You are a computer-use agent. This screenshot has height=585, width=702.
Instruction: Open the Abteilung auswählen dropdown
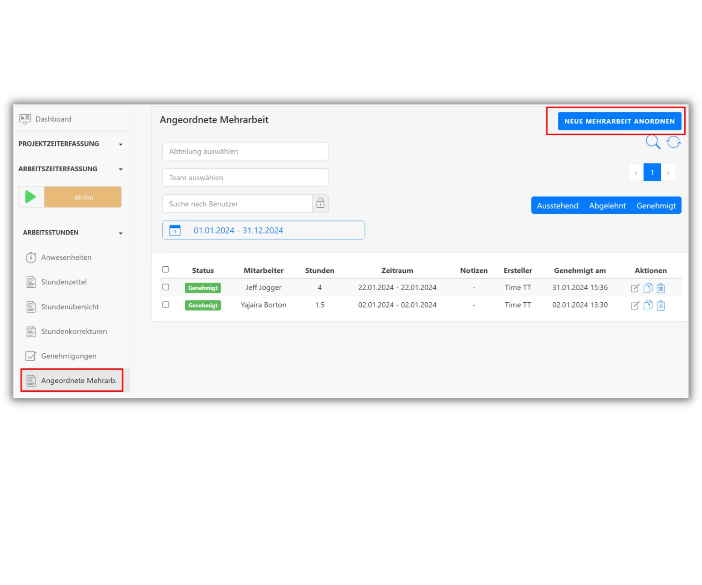point(245,151)
